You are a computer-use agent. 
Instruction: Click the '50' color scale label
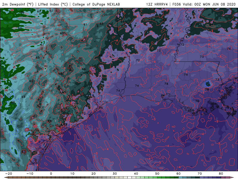pos(157,174)
